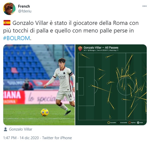The image size is (150, 143).
Task: Click the Assist soccer ball legend icon
Action: click(x=138, y=123)
